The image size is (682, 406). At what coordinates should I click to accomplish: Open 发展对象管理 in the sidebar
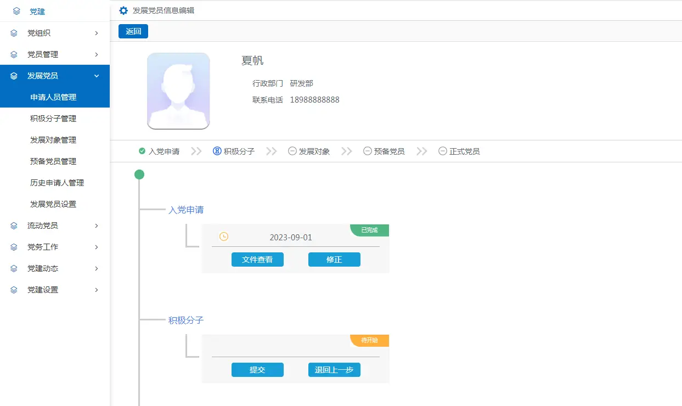pyautogui.click(x=53, y=140)
